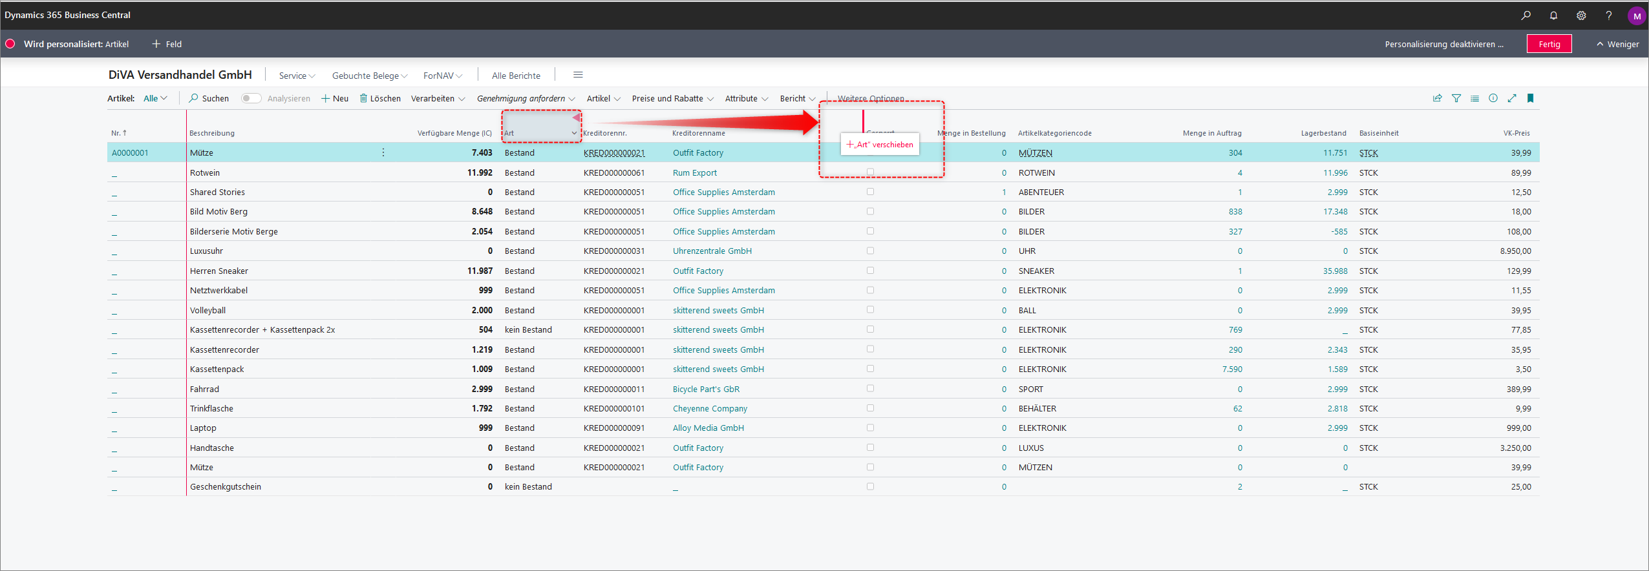
Task: Open the filter pane funnel icon
Action: [x=1456, y=98]
